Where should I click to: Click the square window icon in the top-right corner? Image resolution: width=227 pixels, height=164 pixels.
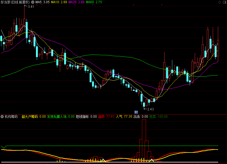tap(225, 2)
